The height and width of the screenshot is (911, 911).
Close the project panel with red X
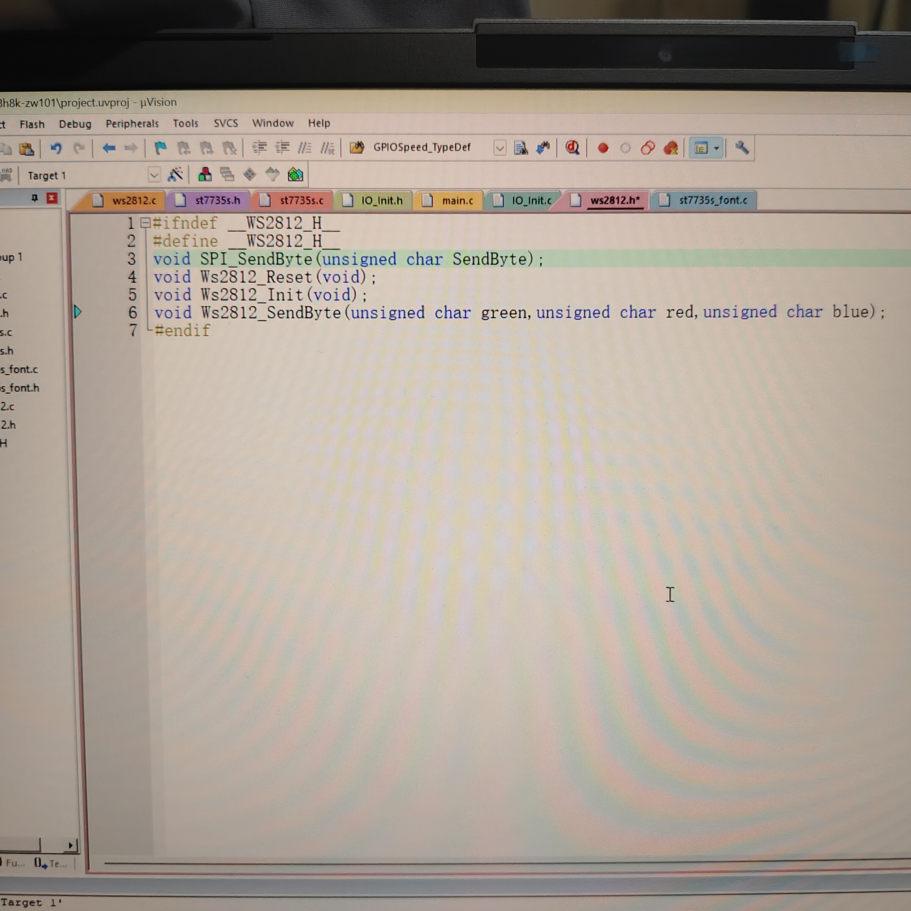pyautogui.click(x=52, y=198)
